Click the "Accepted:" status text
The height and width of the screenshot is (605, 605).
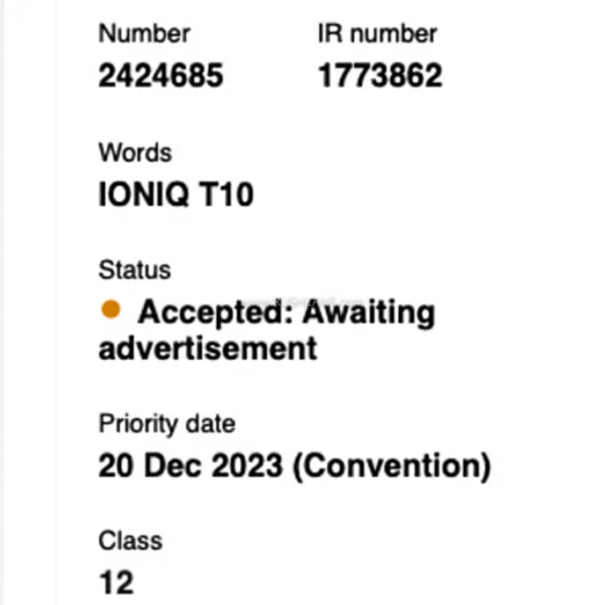click(215, 311)
